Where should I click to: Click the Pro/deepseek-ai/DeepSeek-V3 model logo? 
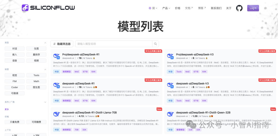tap(170, 56)
